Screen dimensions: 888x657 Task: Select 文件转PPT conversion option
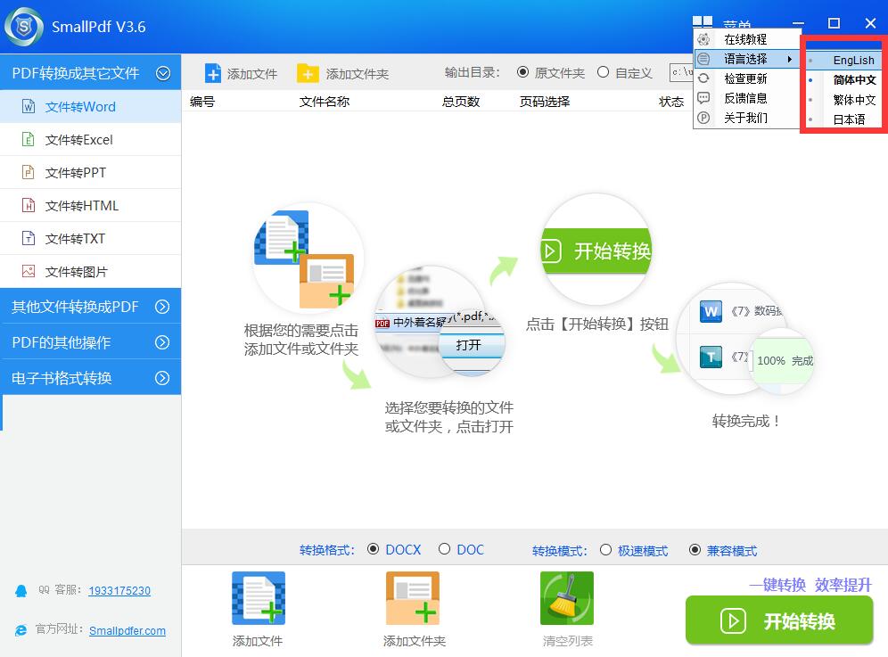[91, 172]
